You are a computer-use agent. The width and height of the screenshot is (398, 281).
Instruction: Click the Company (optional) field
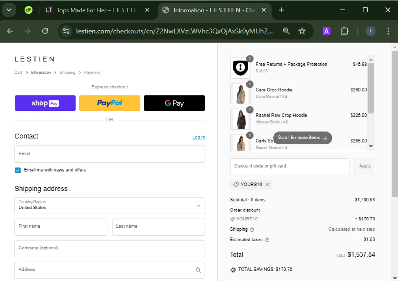pos(110,249)
